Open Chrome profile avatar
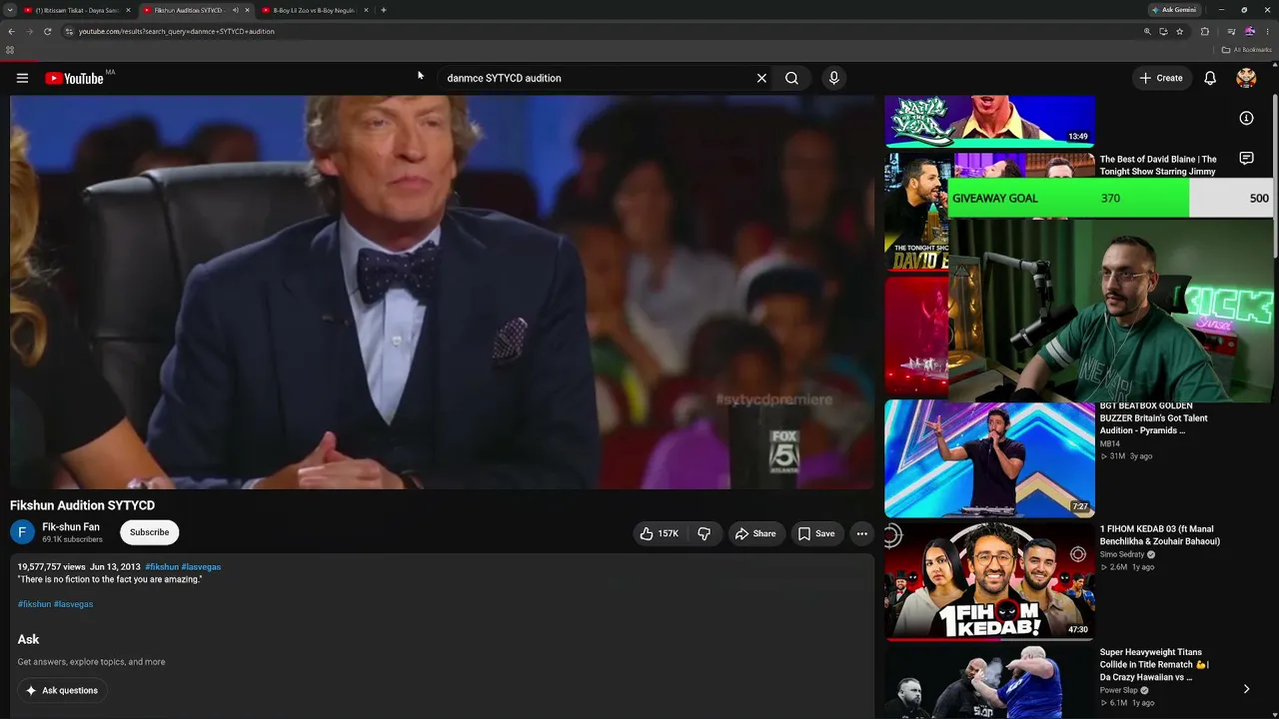This screenshot has height=719, width=1279. (x=1249, y=31)
